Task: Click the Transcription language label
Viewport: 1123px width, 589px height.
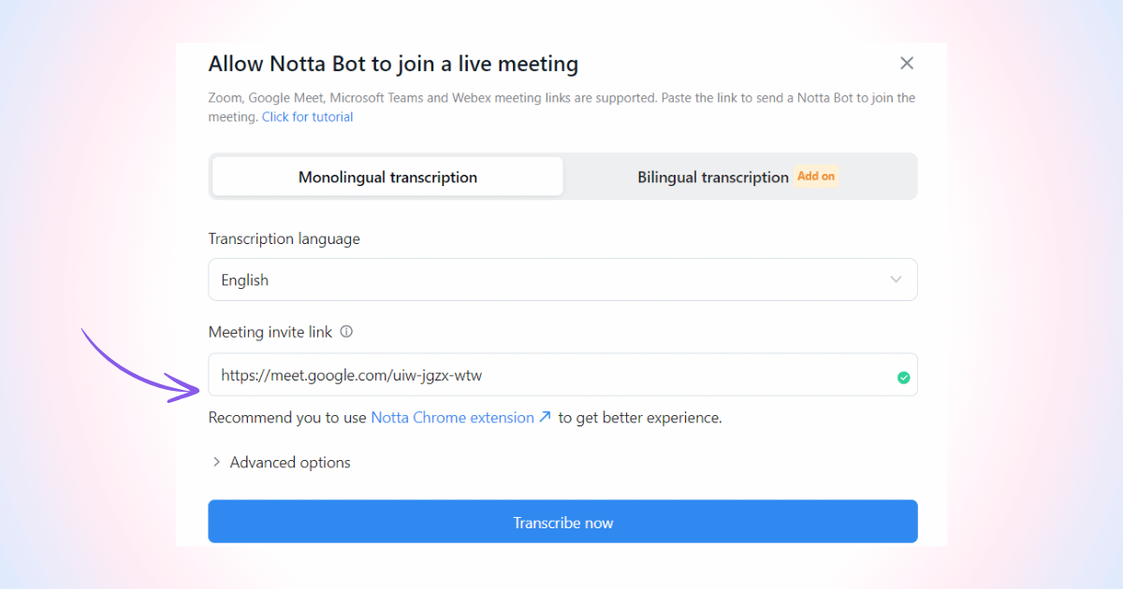Action: [284, 239]
